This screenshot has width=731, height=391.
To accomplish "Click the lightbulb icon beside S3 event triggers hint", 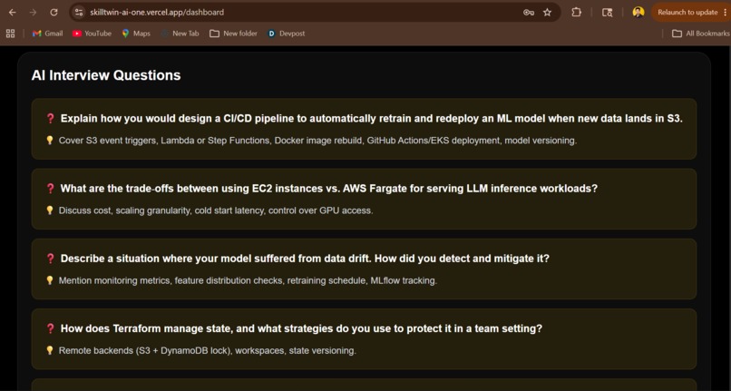I will (x=50, y=140).
